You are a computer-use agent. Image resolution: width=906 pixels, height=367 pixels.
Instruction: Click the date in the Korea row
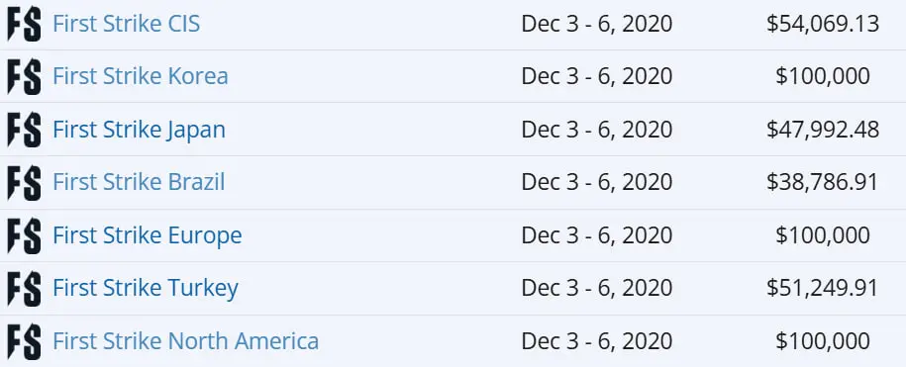pos(597,77)
